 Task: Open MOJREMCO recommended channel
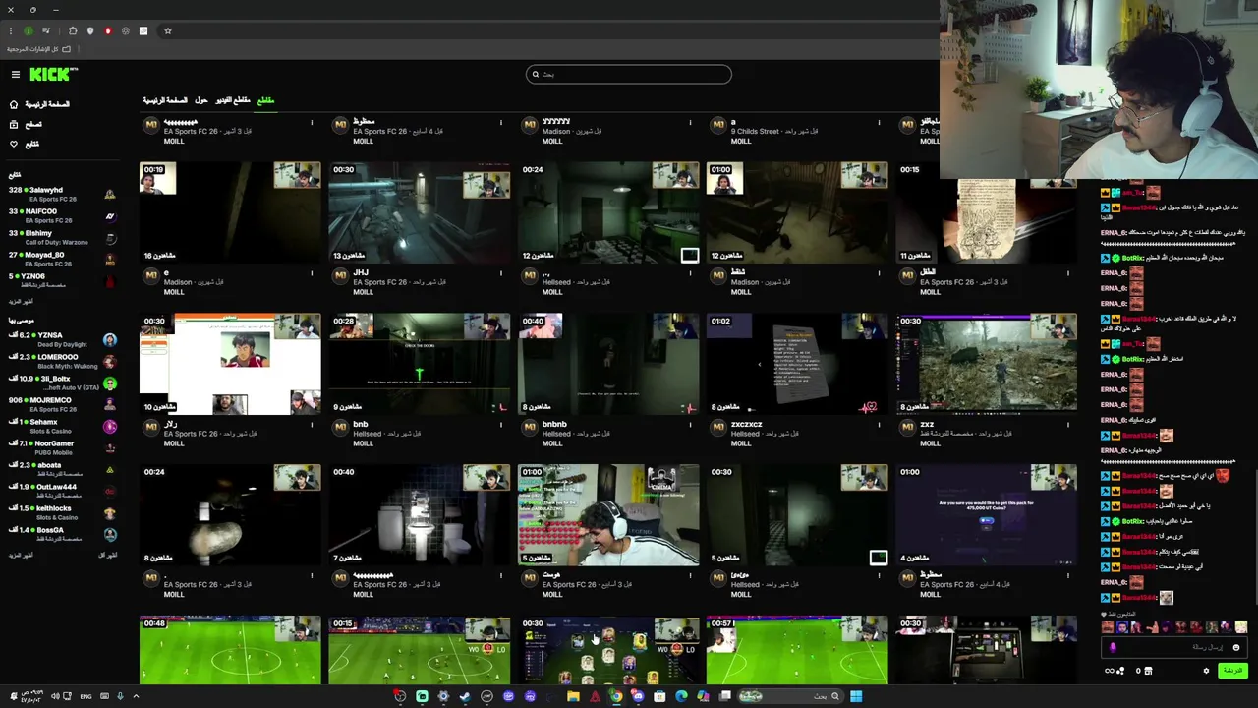[x=62, y=404]
